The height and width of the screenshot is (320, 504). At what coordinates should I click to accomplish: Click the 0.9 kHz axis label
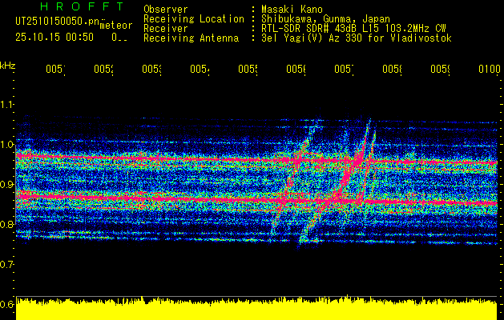tap(7, 184)
